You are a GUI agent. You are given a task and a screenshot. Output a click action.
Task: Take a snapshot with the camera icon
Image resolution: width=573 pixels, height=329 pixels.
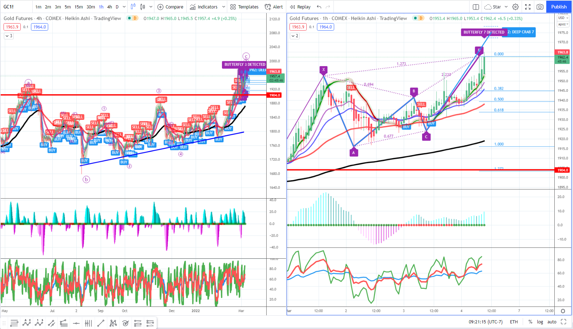540,7
